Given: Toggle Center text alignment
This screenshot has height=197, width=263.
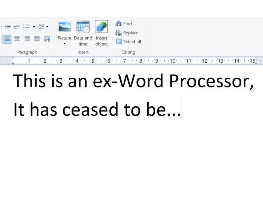Looking at the screenshot, I should point(17,39).
